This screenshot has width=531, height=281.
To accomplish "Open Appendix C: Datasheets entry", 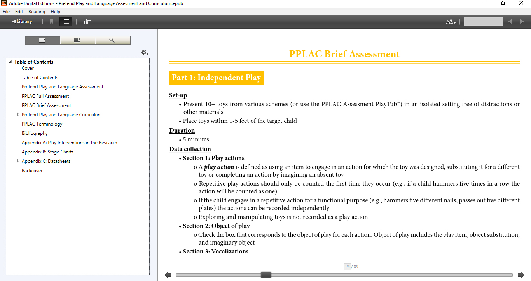I will [46, 161].
